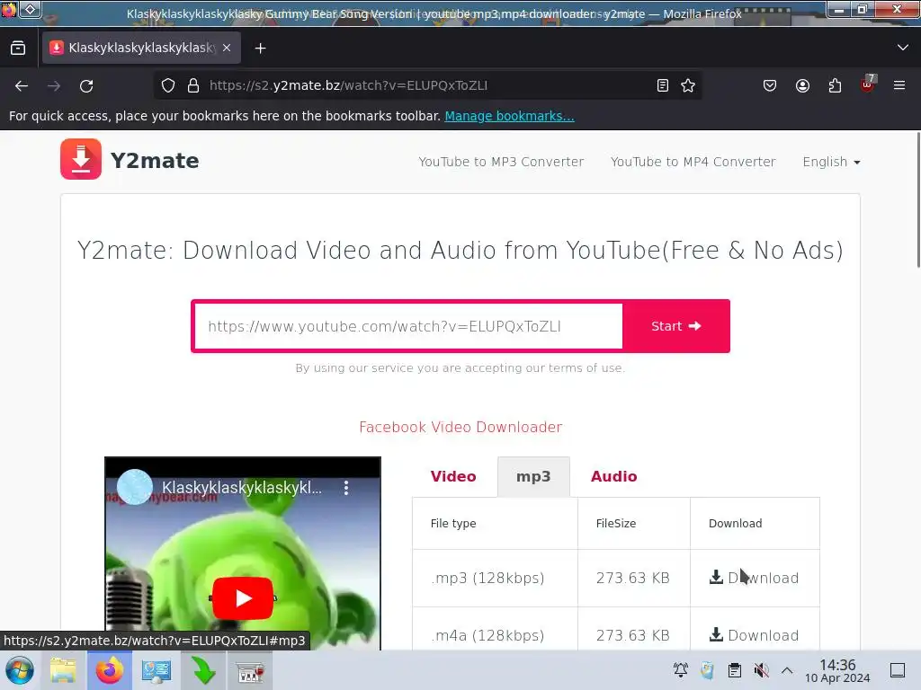The height and width of the screenshot is (690, 921).
Task: Click the Y2mate logo icon
Action: coord(80,159)
